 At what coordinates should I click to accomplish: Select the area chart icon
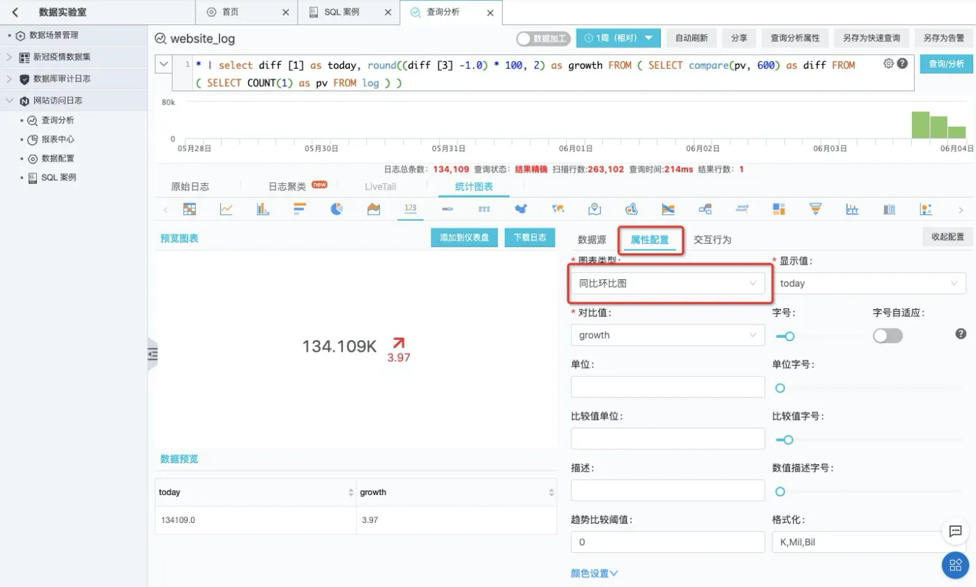click(374, 209)
